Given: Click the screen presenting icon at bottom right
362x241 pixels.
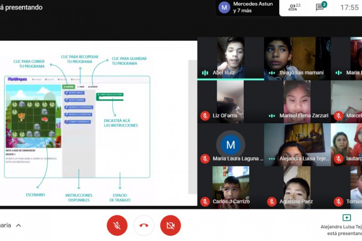Looking at the screenshot, I should pos(347,217).
